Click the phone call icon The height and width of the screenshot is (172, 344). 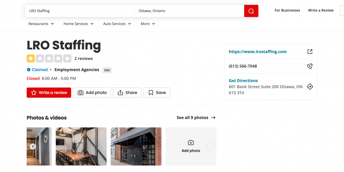(x=310, y=66)
